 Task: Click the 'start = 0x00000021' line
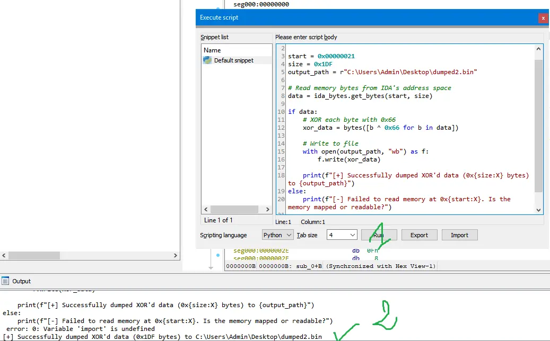click(x=321, y=56)
